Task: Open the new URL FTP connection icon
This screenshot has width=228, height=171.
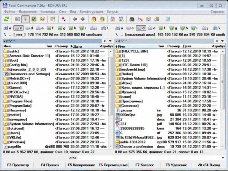Action: [121, 19]
